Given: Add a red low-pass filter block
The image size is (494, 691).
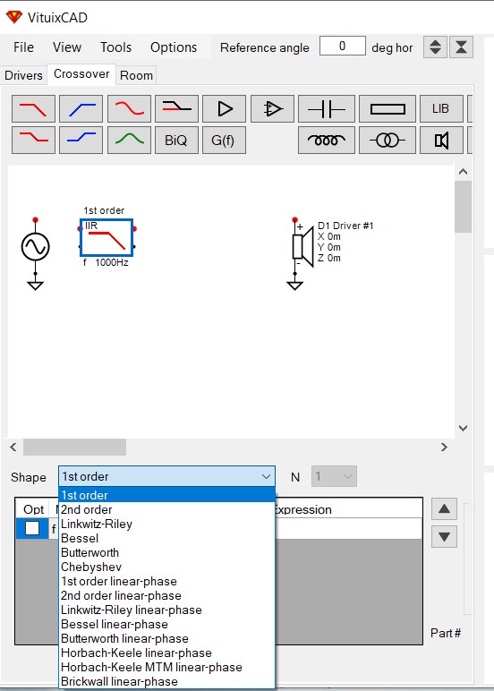Looking at the screenshot, I should [x=33, y=108].
